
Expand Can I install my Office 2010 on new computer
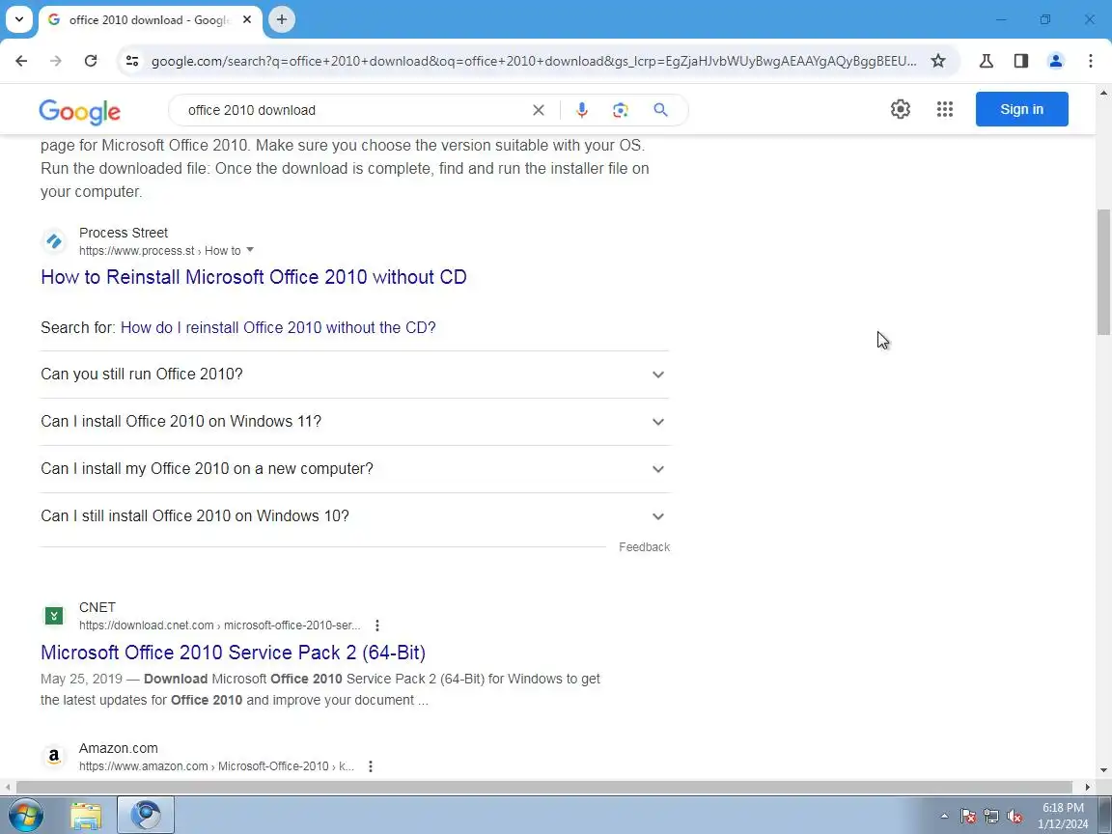click(354, 469)
